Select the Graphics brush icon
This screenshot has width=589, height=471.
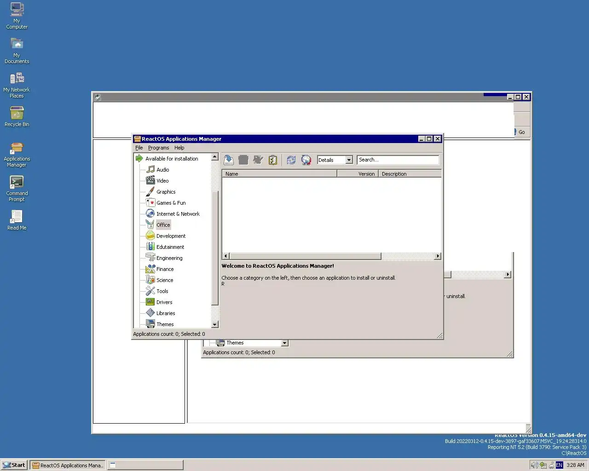tap(150, 191)
